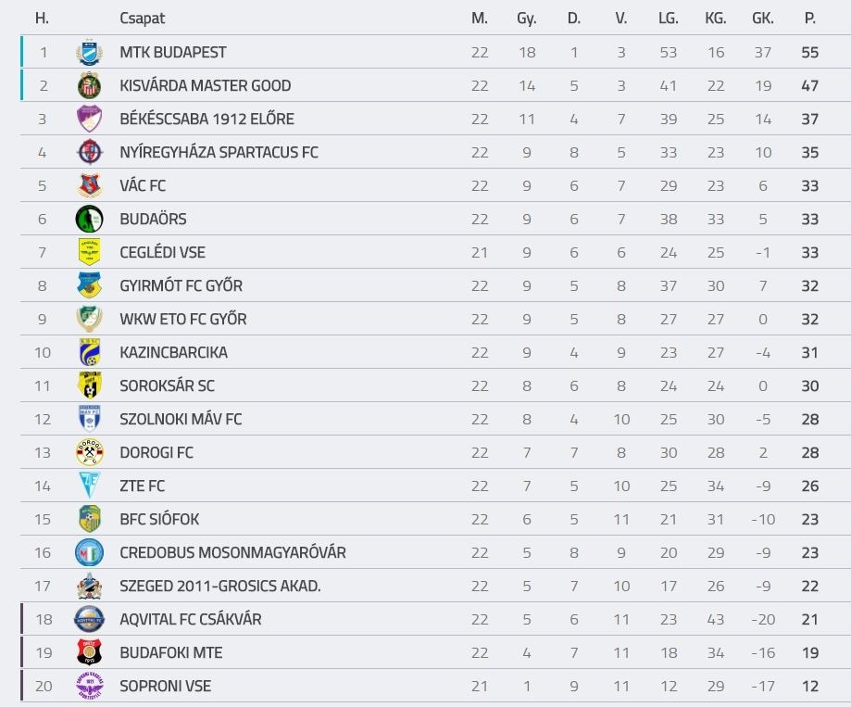Screen dimensions: 851x707
Task: Click the MTK Budapest club crest
Action: [89, 52]
